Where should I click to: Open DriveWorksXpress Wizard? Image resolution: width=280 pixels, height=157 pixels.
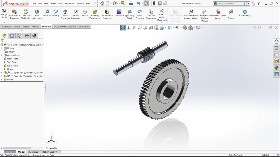[218, 14]
